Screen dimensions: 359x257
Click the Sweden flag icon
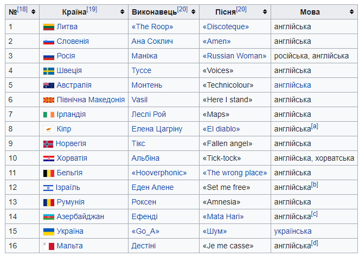pos(49,71)
